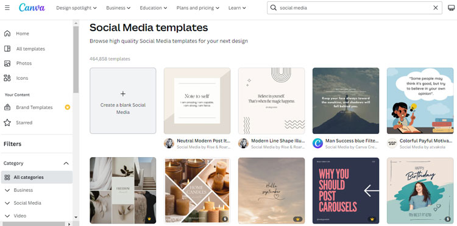Click the Starred star icon

7,122
